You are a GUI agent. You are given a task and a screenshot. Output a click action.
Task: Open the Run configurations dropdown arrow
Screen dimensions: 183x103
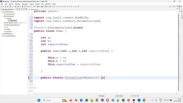40,7
